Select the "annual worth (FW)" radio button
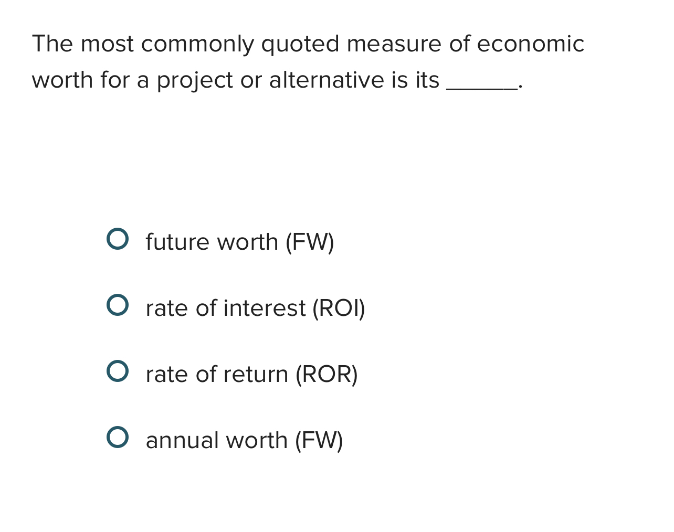674x532 pixels. (x=118, y=438)
